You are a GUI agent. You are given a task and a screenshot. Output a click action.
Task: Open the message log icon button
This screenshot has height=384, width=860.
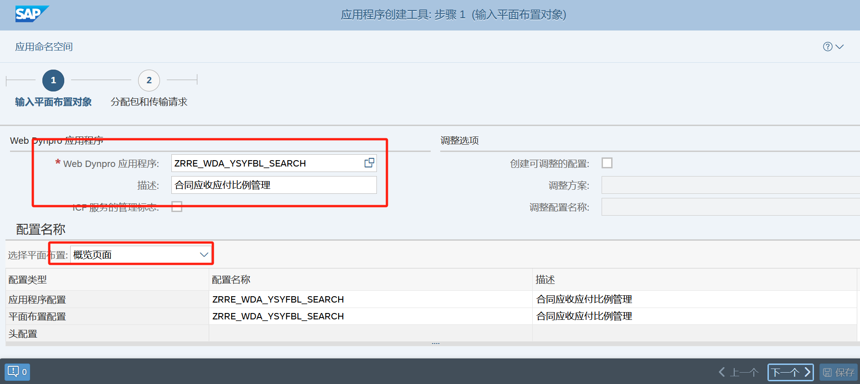coord(17,372)
